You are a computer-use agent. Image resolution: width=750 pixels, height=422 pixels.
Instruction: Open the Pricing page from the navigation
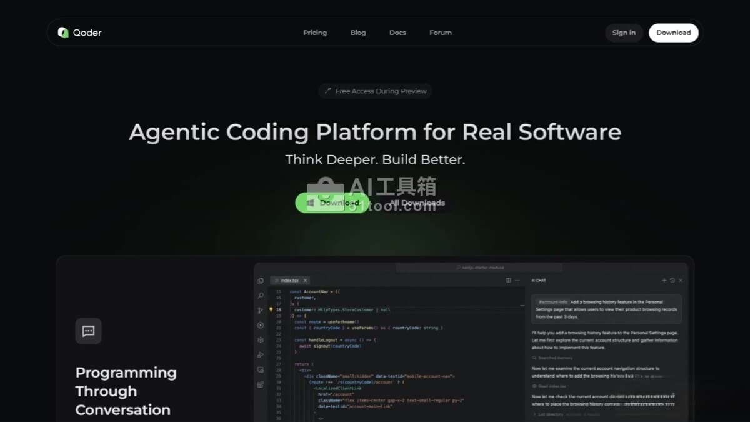point(315,33)
